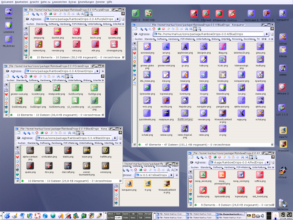Open Address history dropdown in BlueDrops window
Image resolution: width=293 pixels, height=220 pixels.
pyautogui.click(x=267, y=34)
